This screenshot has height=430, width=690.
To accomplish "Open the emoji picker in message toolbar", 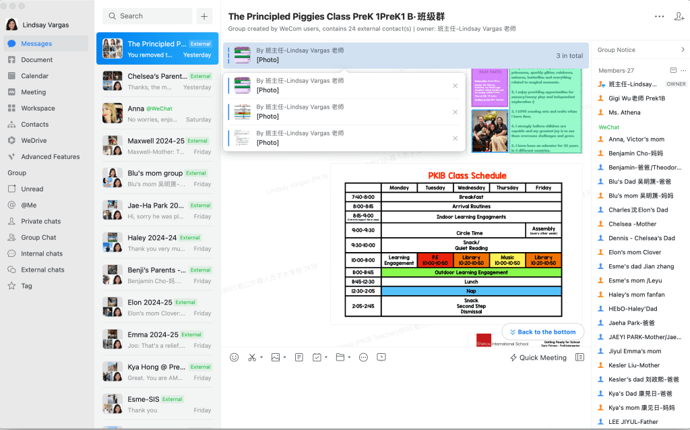I will click(x=234, y=357).
